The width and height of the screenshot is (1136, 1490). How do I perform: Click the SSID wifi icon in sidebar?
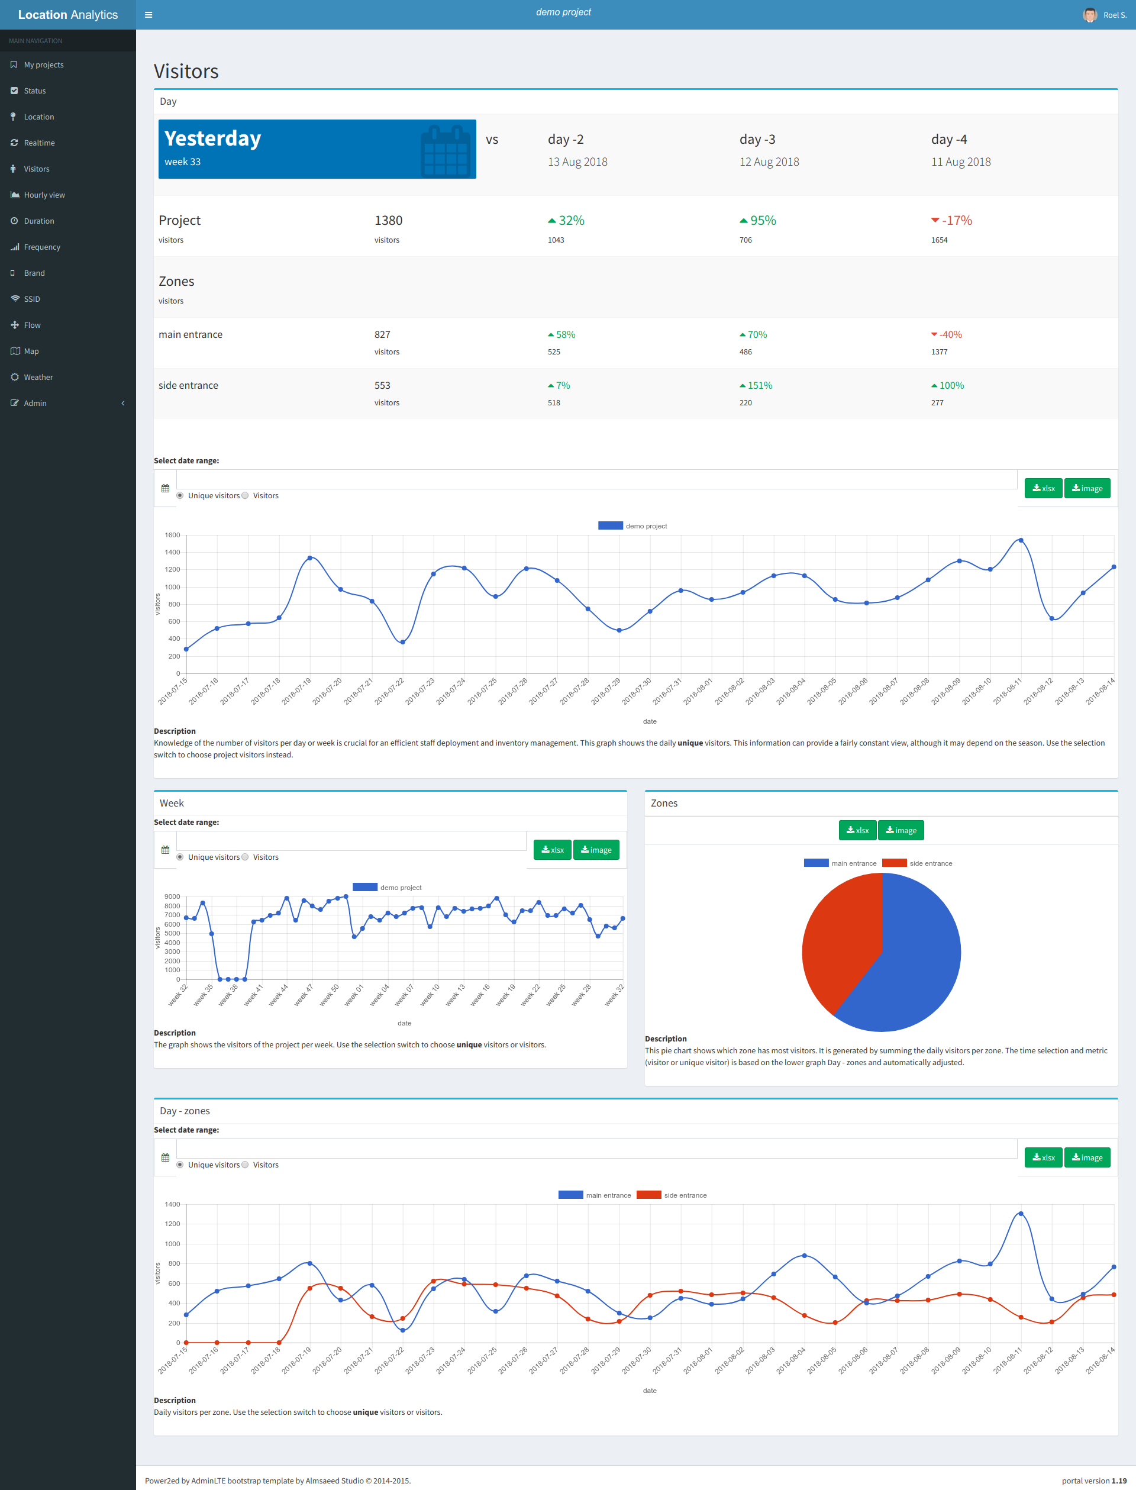[x=14, y=299]
